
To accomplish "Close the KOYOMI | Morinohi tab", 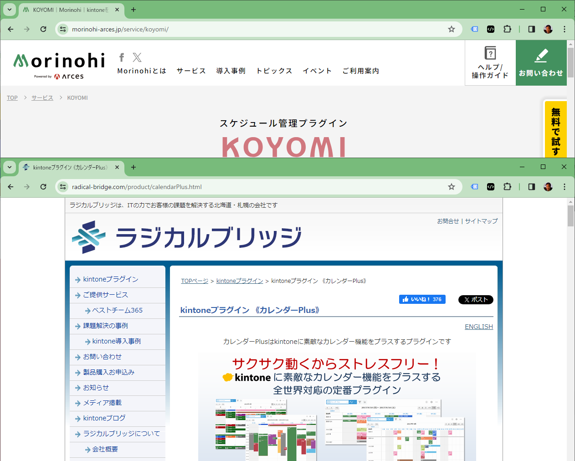I will tap(117, 10).
